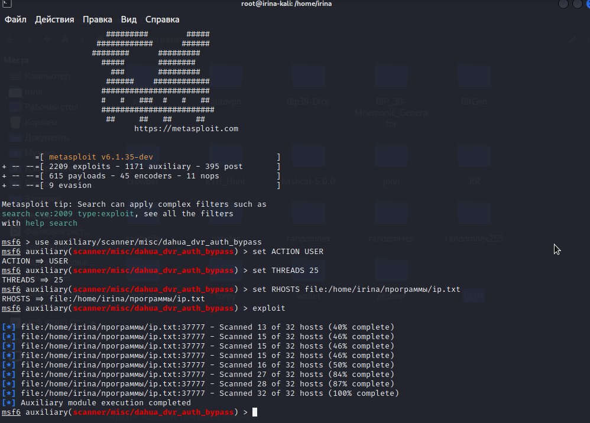Click the green 'help search' text
Viewport: 590px width, 423px height.
pos(51,223)
